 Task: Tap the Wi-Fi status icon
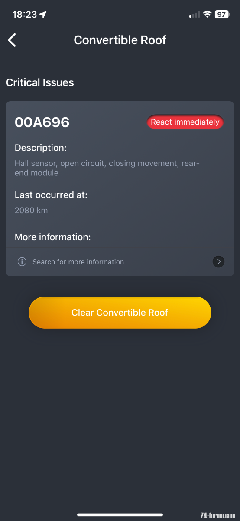[208, 14]
